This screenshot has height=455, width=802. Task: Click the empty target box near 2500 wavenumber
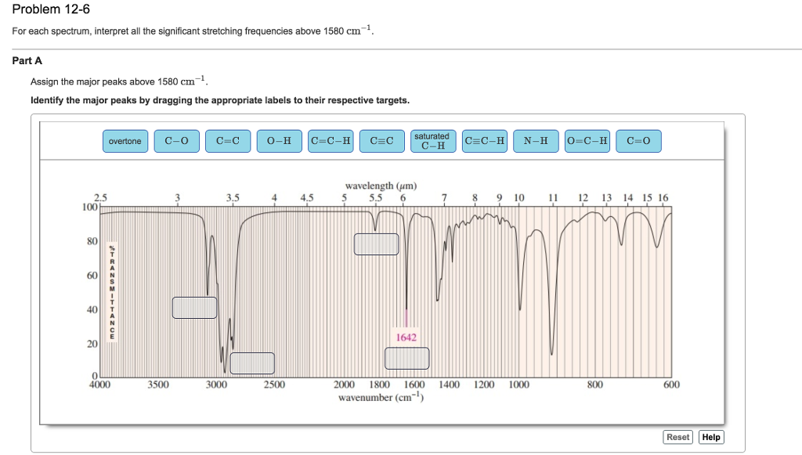[252, 363]
